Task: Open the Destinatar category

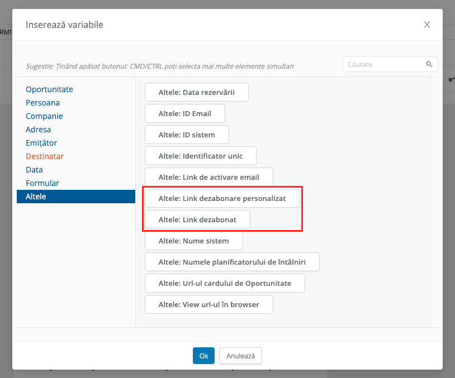Action: coord(44,156)
